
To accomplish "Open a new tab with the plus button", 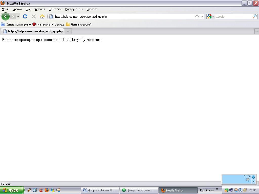I will [x=68, y=31].
